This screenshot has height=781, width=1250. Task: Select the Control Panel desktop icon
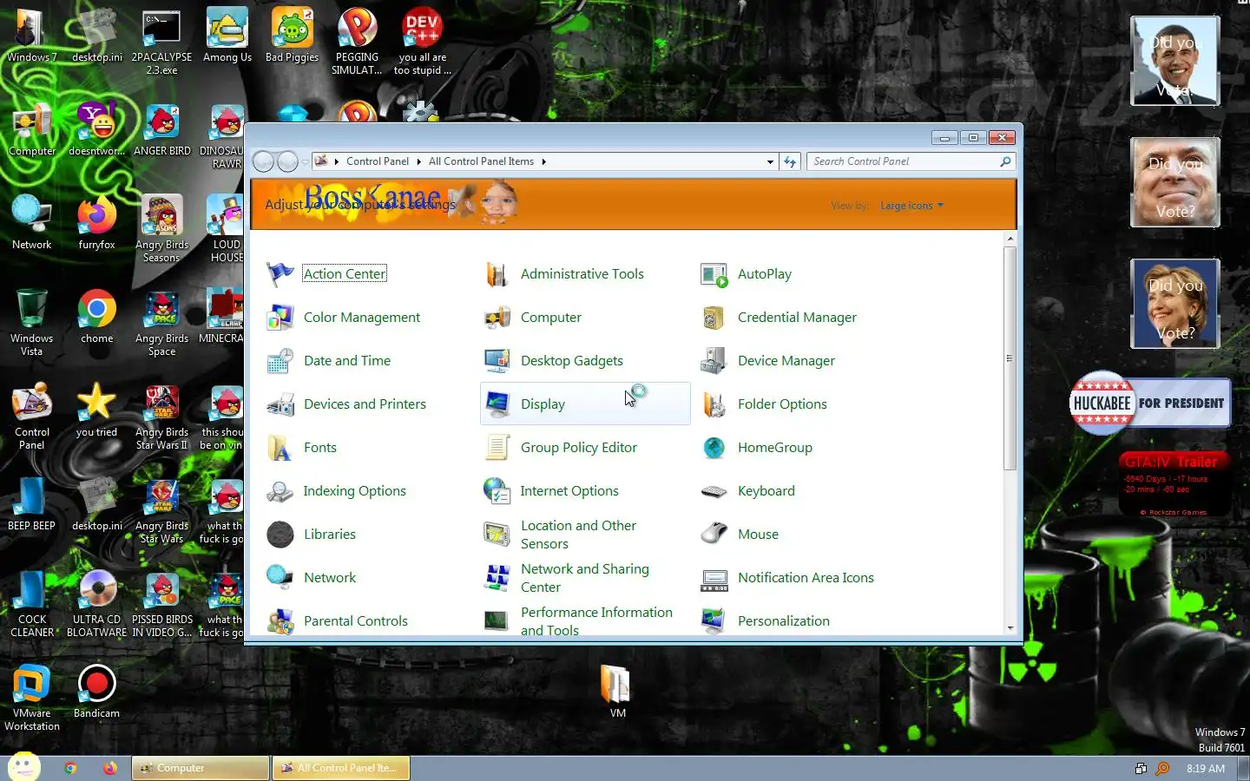[32, 417]
